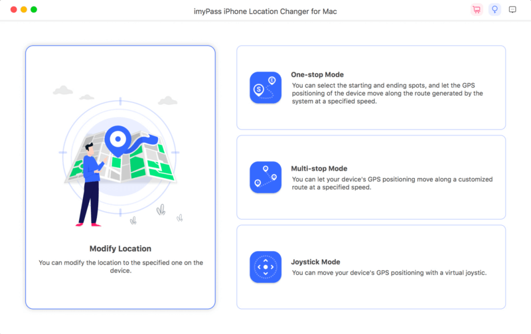Open the feedback message icon
Screen dimensions: 531x334
click(x=512, y=9)
